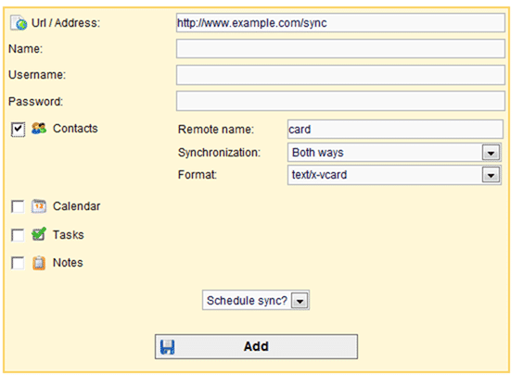Check the Notes checkbox
The height and width of the screenshot is (386, 523).
[18, 263]
